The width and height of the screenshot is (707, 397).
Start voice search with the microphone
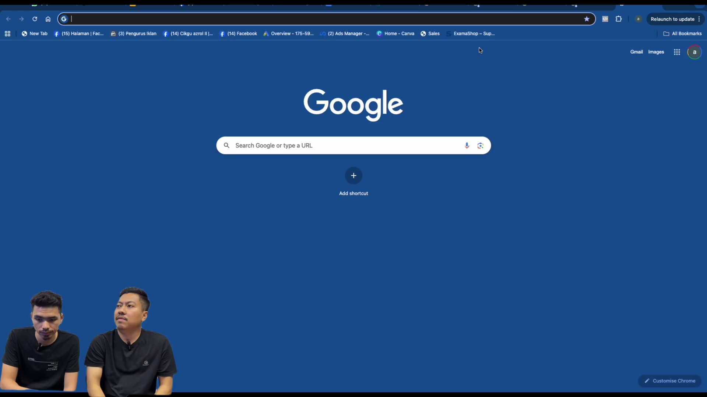(x=467, y=146)
